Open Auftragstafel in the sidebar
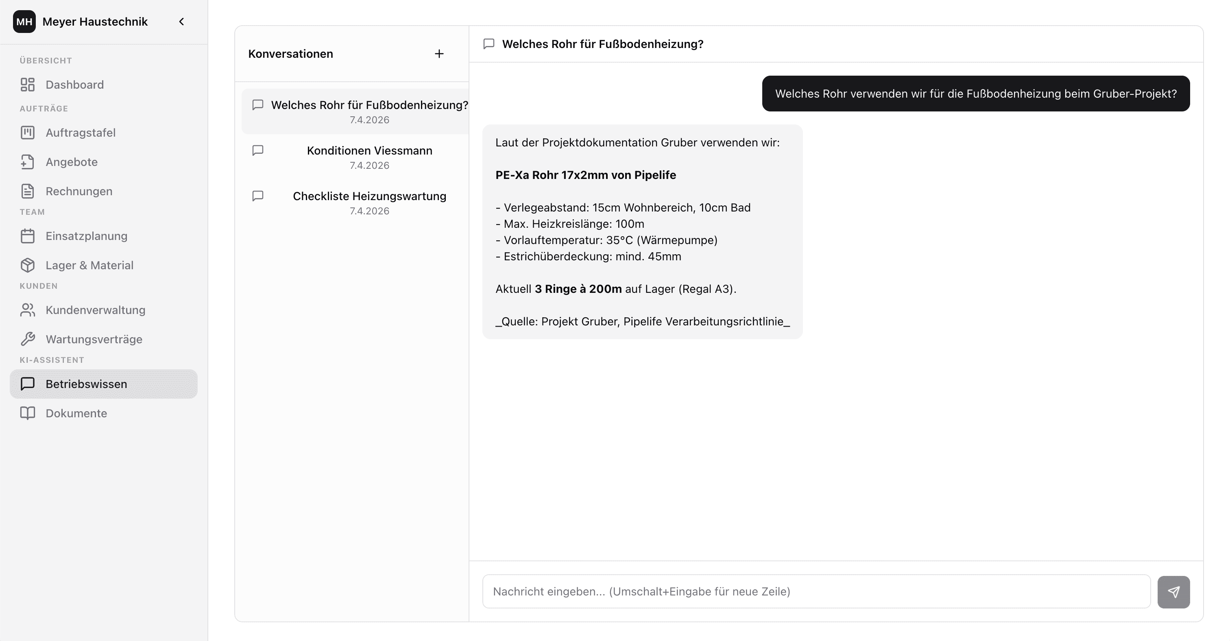1230x641 pixels. click(104, 133)
